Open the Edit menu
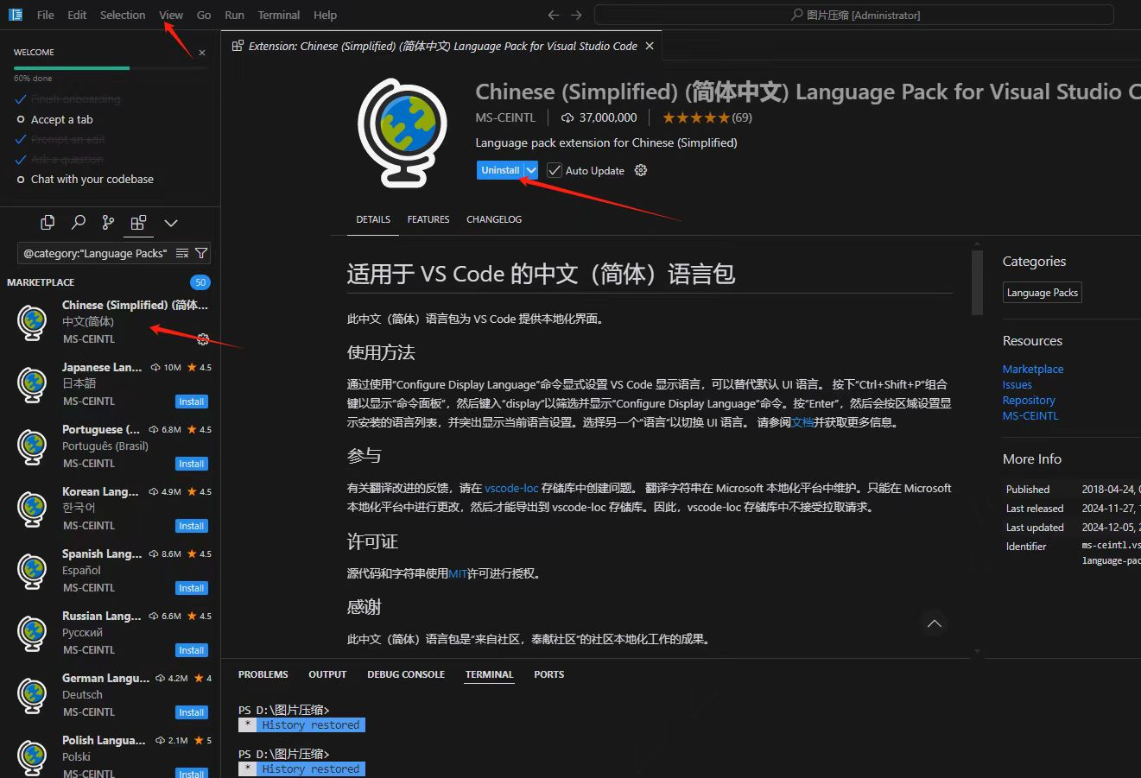The image size is (1141, 778). coord(77,15)
